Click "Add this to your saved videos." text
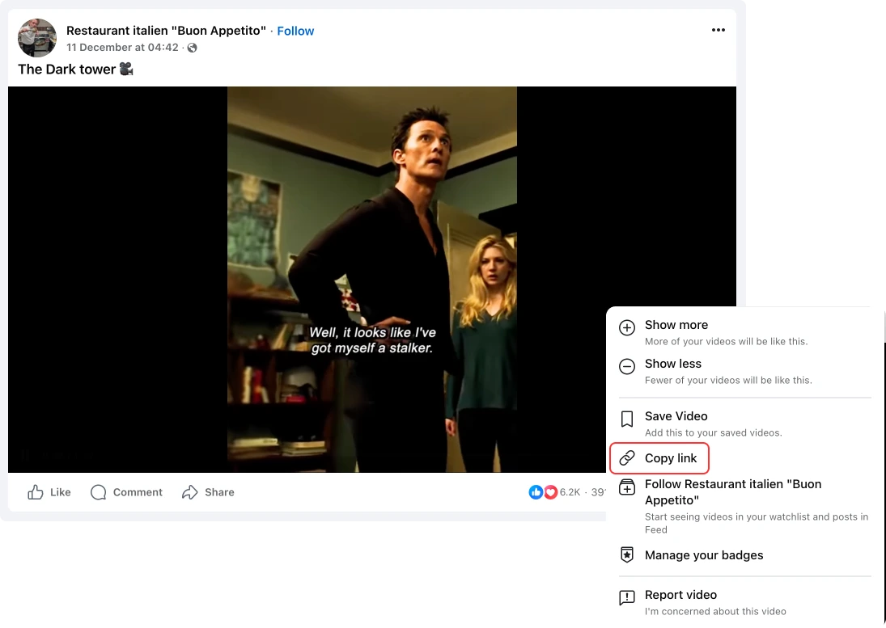Screen dimensions: 886x628 click(713, 432)
